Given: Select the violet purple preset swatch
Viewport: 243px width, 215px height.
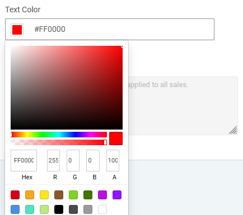Looking at the screenshot, I should tap(117, 195).
